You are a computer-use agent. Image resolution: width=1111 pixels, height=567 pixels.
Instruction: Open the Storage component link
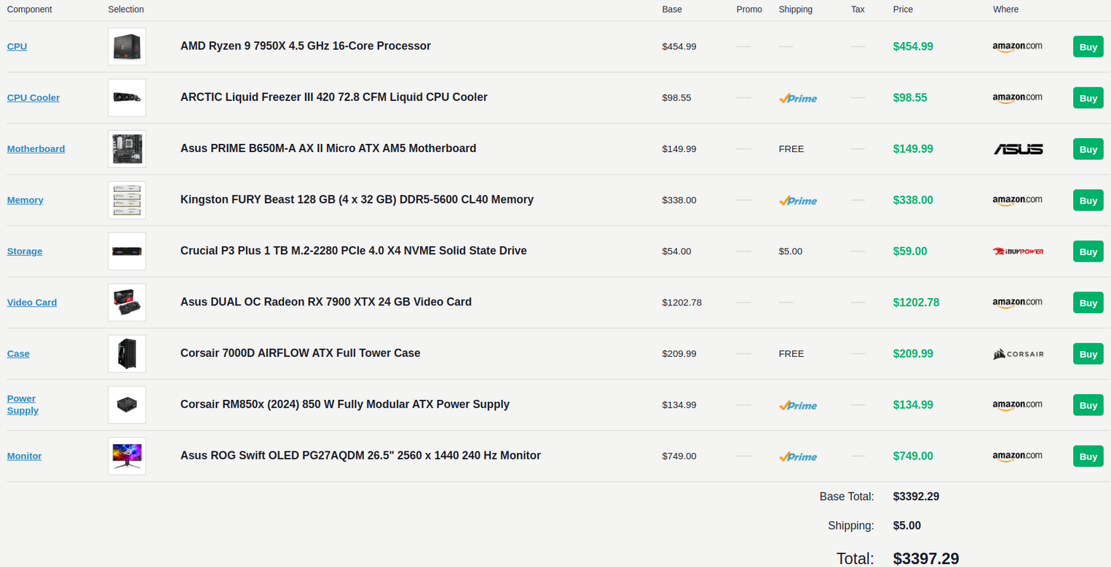[25, 252]
